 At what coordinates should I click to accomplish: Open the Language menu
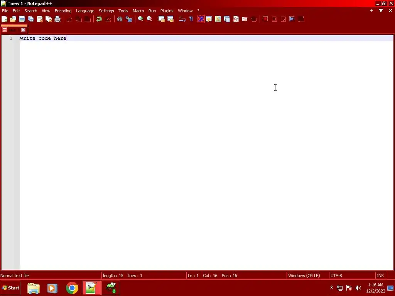[85, 11]
